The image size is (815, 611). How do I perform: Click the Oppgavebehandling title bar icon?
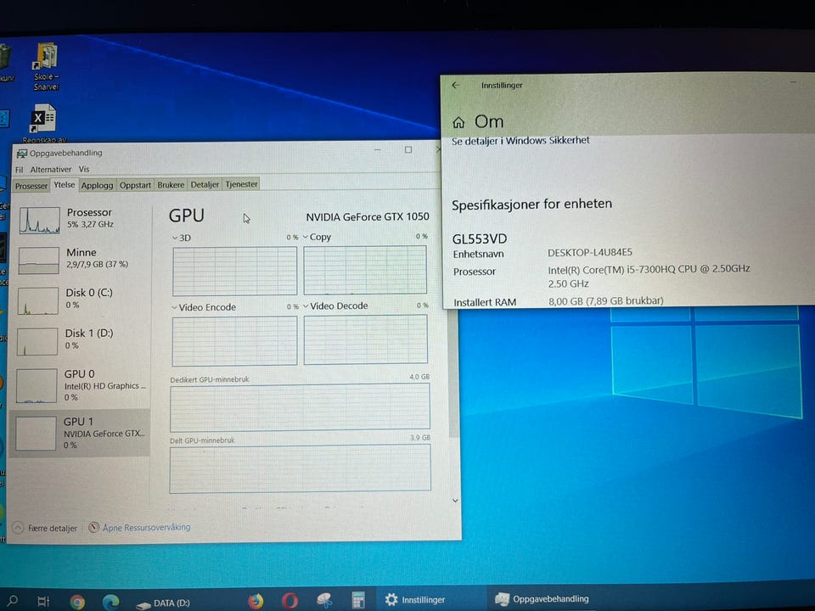point(22,154)
